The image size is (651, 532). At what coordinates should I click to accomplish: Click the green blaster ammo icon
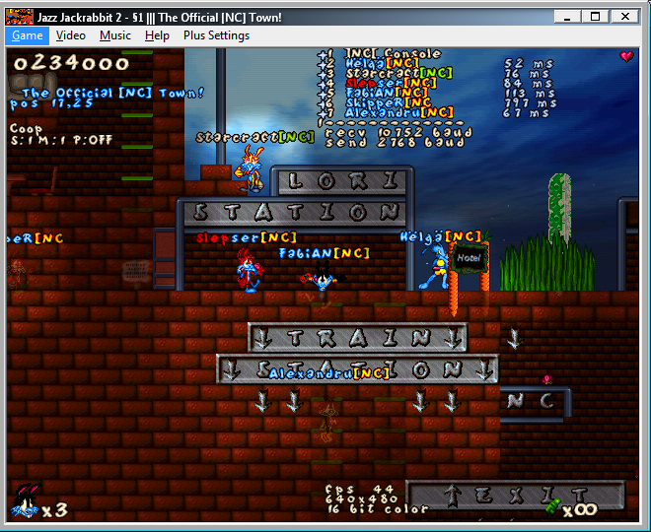click(554, 506)
